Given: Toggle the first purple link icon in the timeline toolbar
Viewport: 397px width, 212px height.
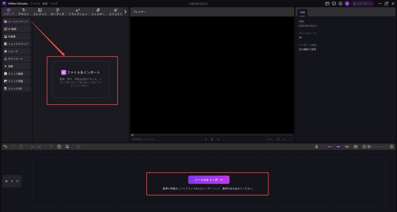Looking at the screenshot, I should pos(330,146).
